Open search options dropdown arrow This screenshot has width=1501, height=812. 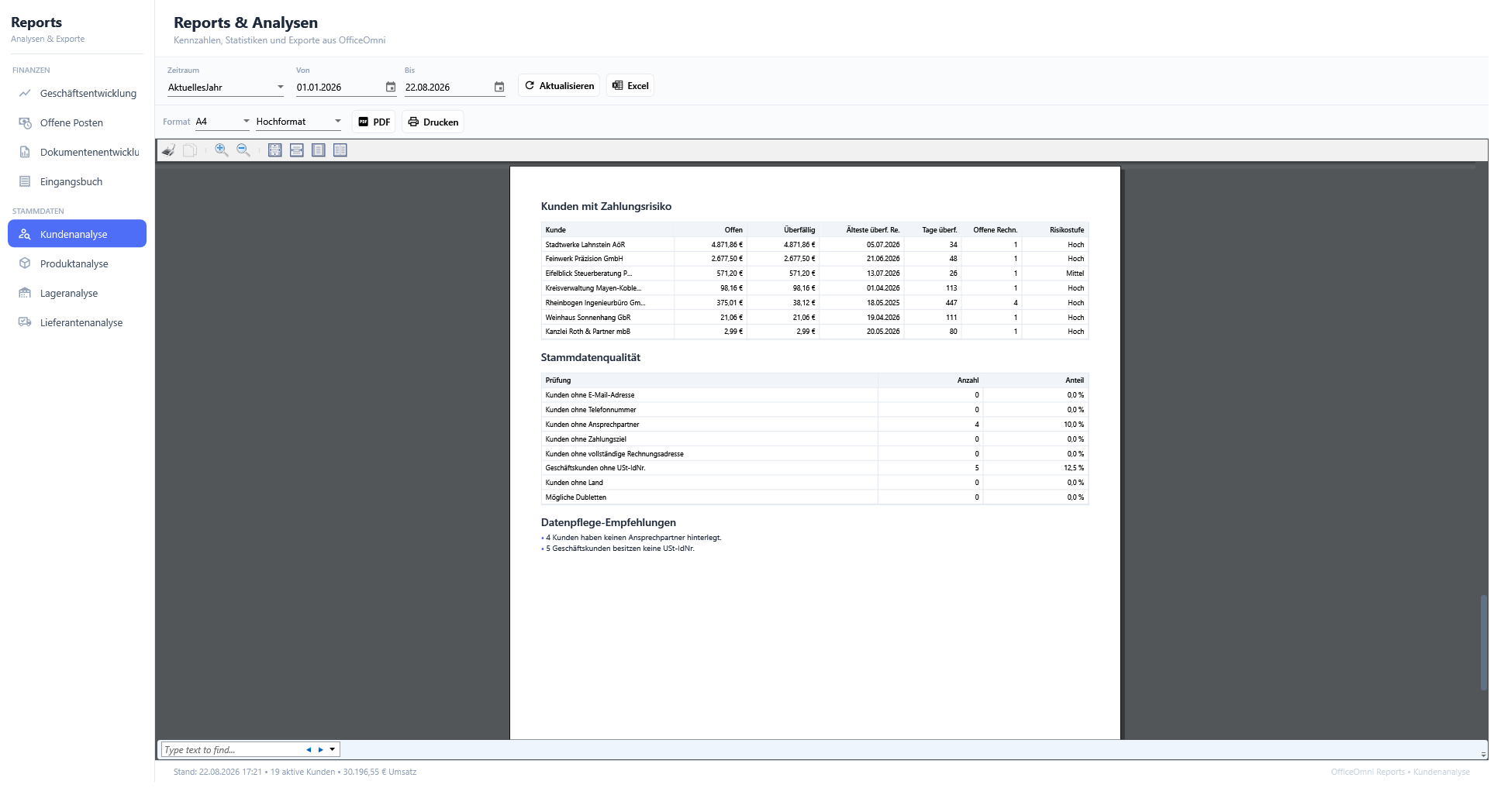333,749
